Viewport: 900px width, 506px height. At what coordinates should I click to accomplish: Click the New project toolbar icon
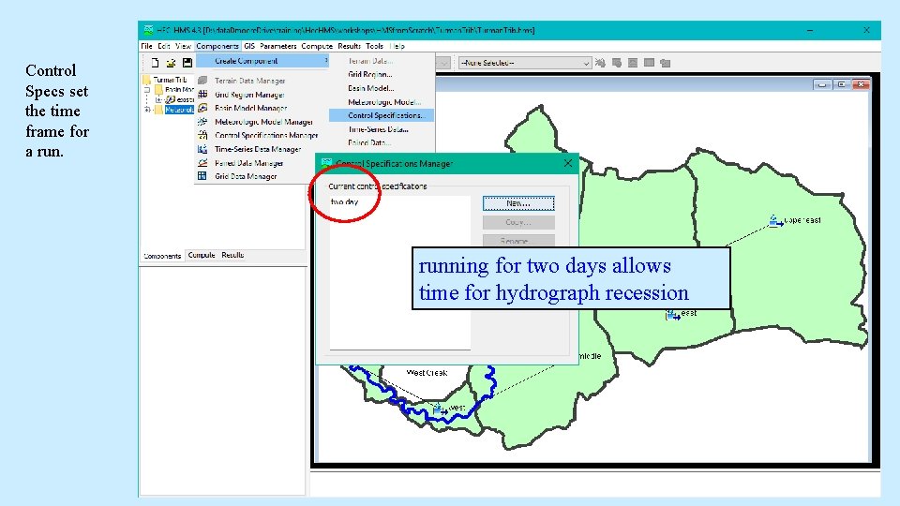pyautogui.click(x=155, y=63)
